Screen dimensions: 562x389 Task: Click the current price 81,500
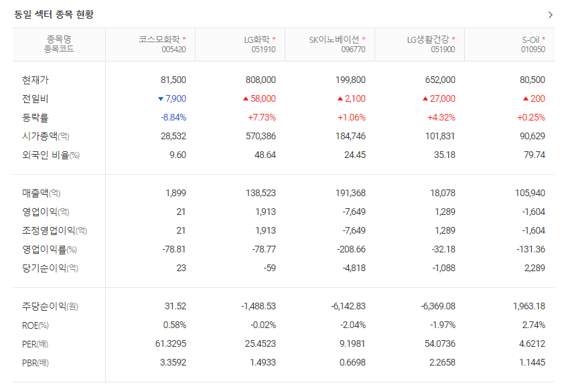[x=173, y=80]
